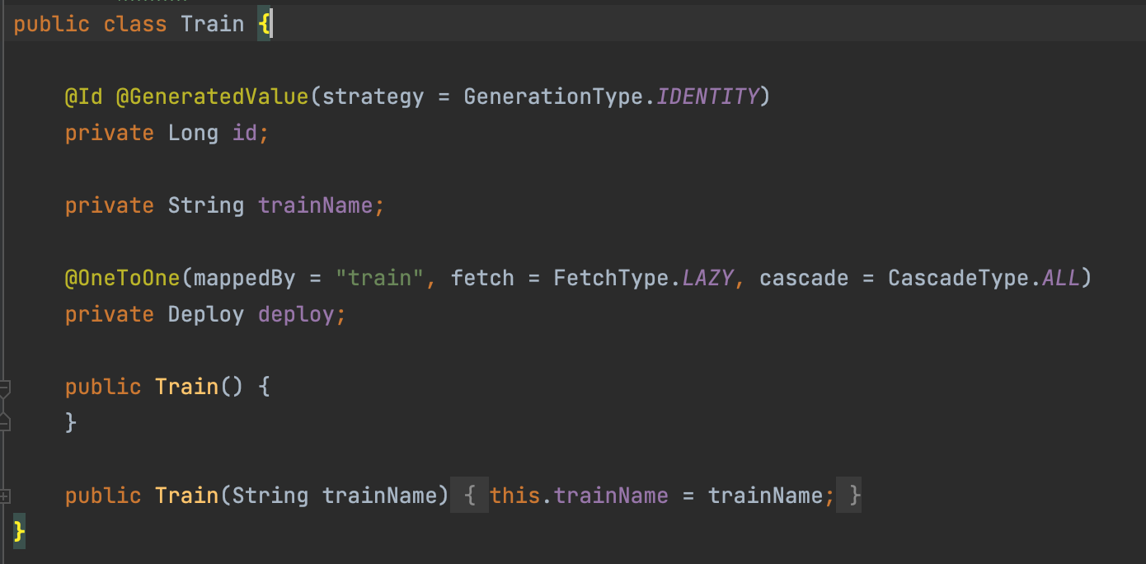1146x564 pixels.
Task: Click the folded closing brace placeholder after trainName;
Action: 849,496
